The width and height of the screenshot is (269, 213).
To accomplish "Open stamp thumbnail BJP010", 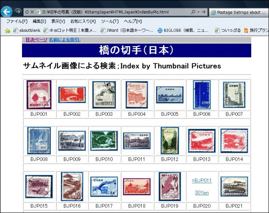I will pos(104,141).
